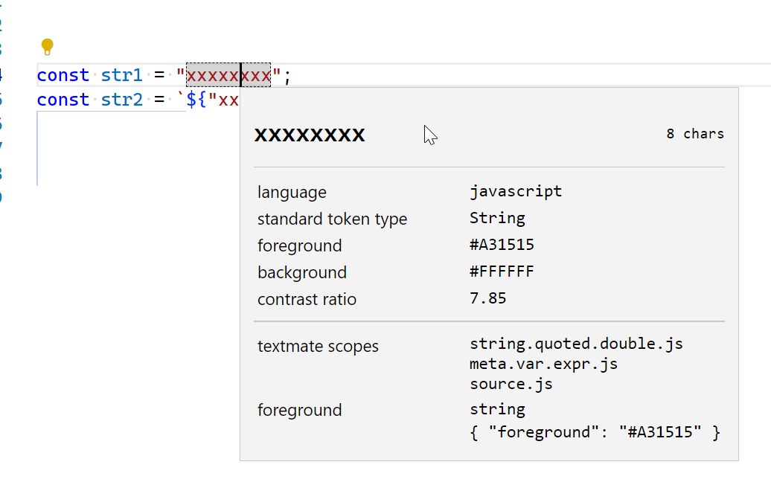This screenshot has height=485, width=771.
Task: Click the 'source.js' scope entry
Action: click(511, 384)
